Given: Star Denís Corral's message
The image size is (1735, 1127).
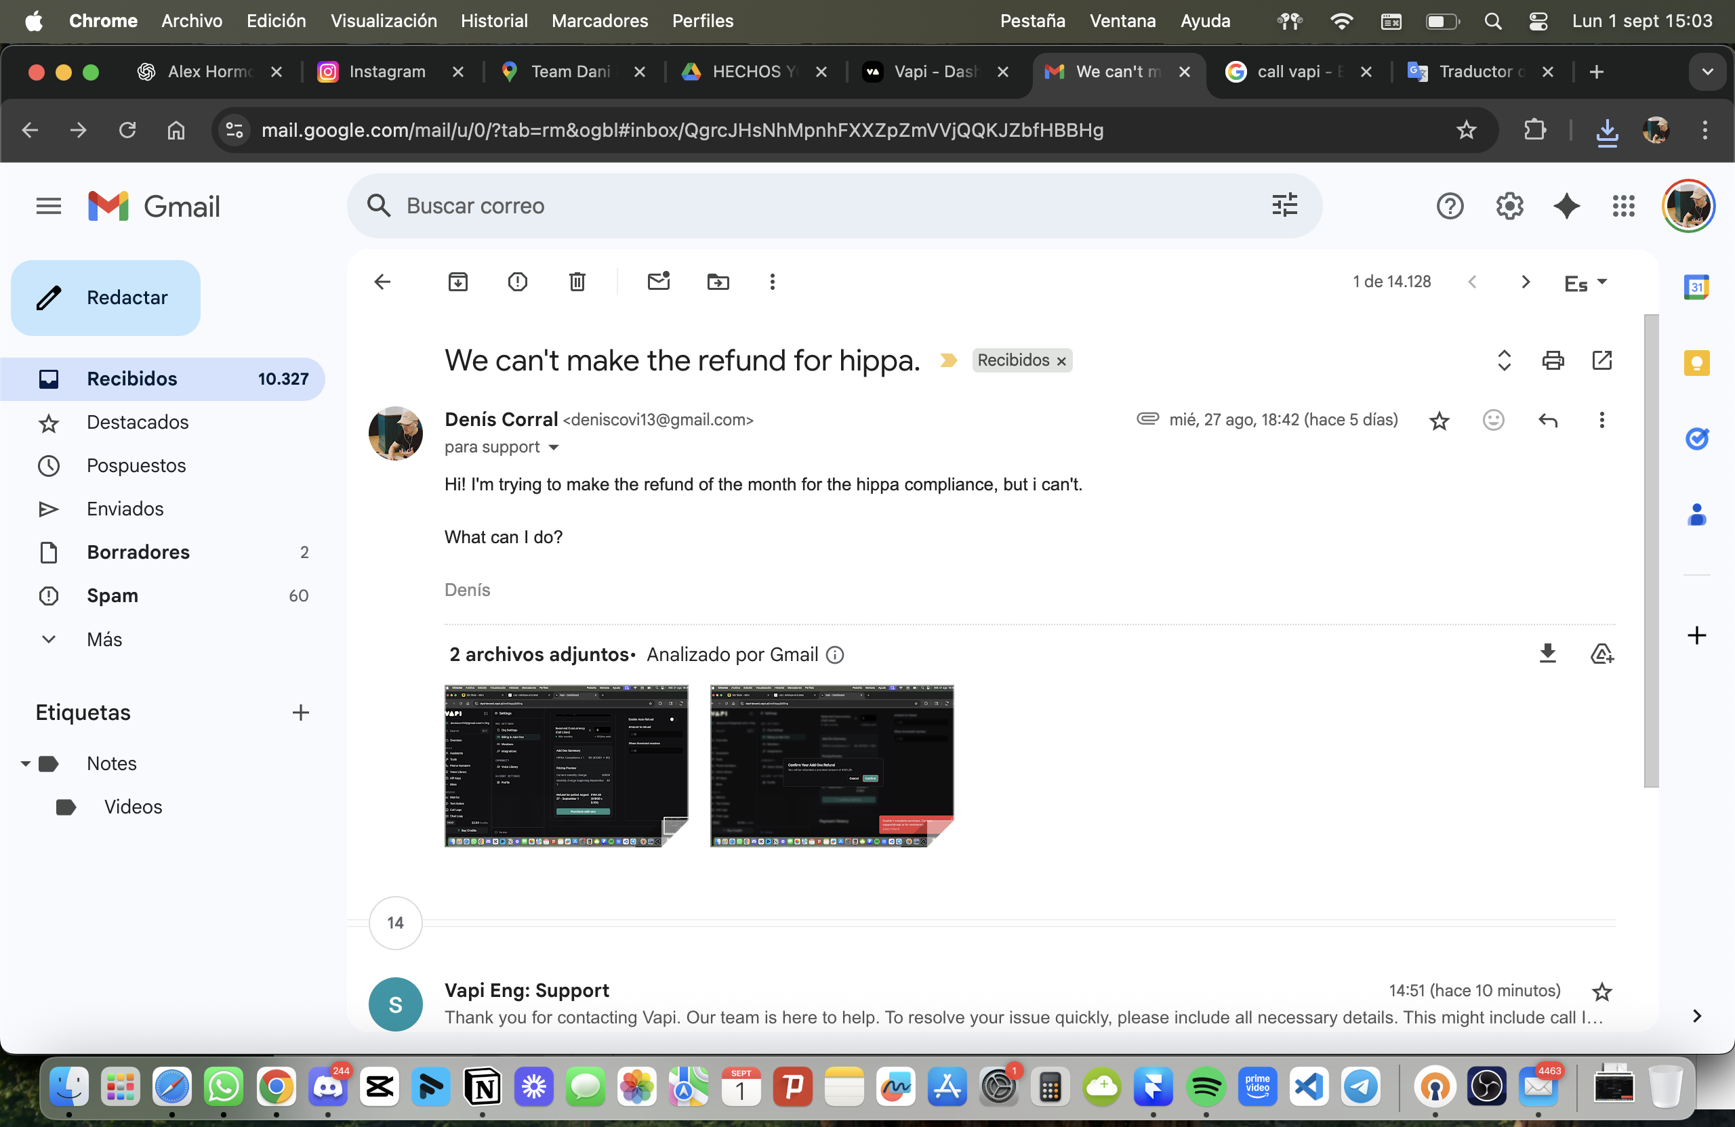Looking at the screenshot, I should pos(1439,421).
